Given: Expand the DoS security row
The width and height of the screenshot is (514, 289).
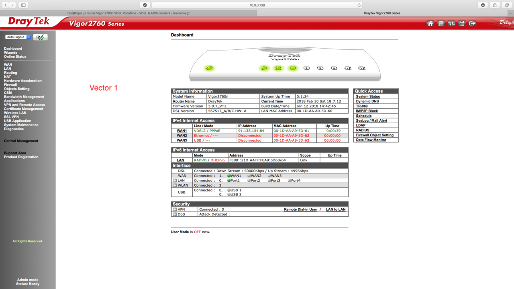Looking at the screenshot, I should [175, 214].
